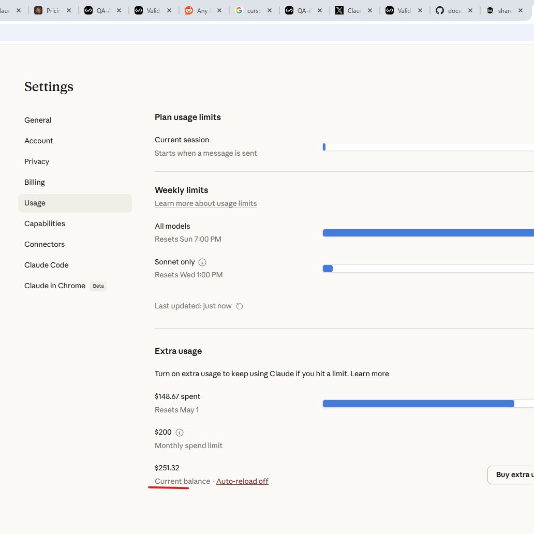The height and width of the screenshot is (534, 534).
Task: Click the Google favicon on the curso tab
Action: pyautogui.click(x=239, y=10)
